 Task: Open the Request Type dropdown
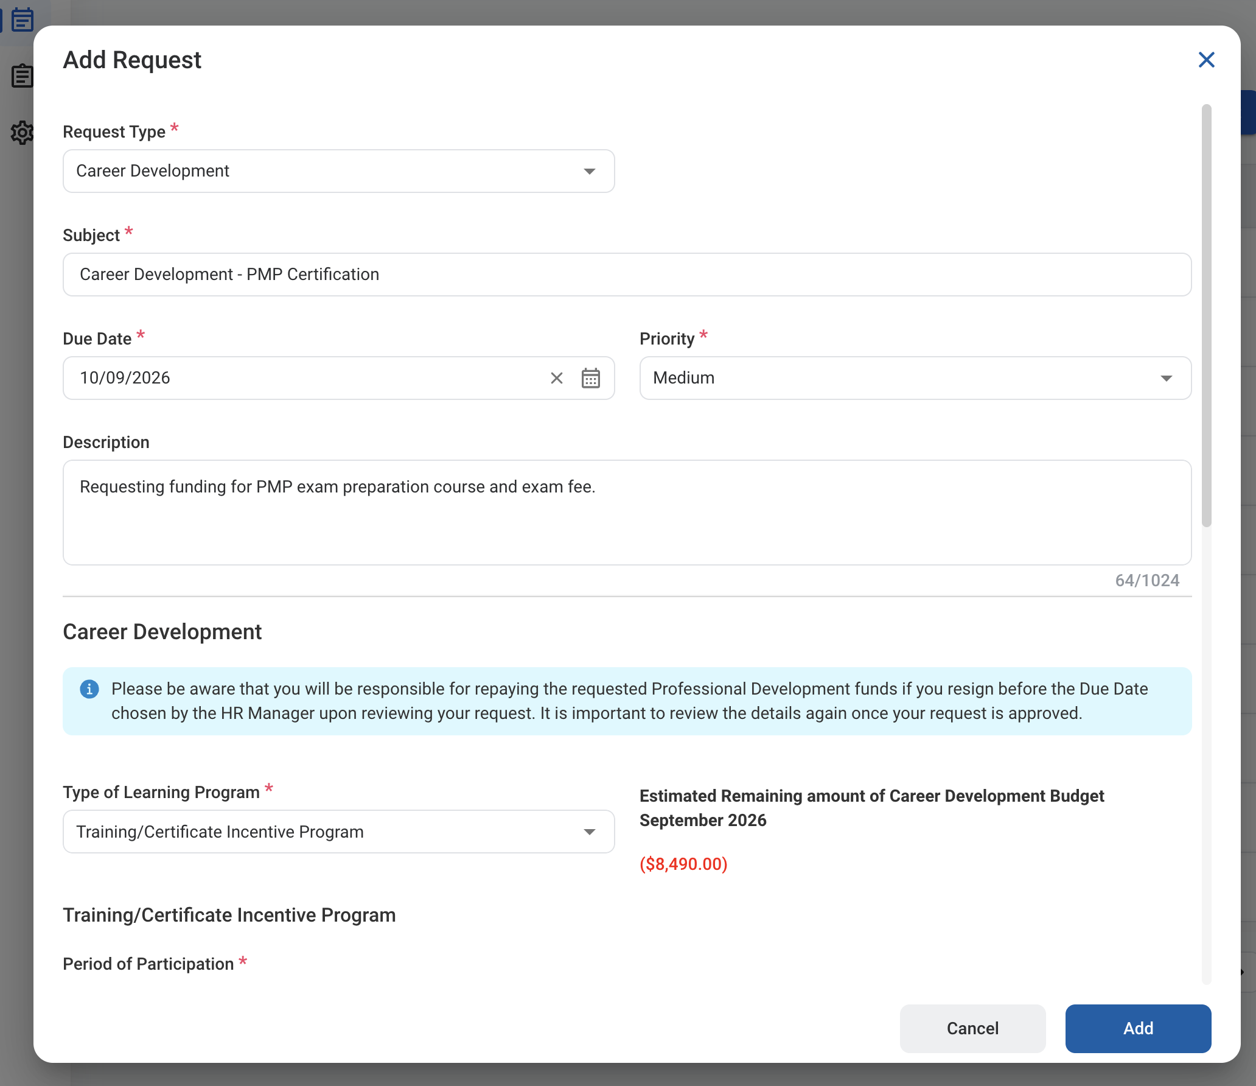pos(338,171)
